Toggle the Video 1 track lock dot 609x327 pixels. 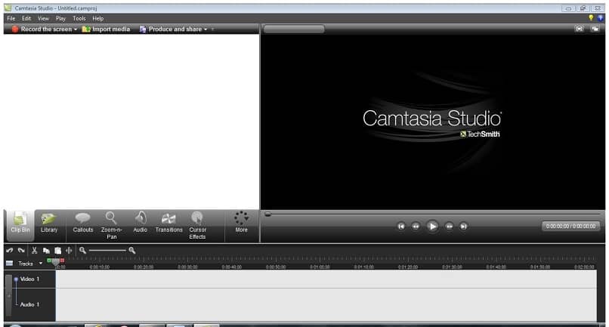[x=16, y=279]
